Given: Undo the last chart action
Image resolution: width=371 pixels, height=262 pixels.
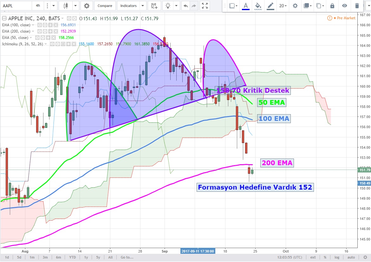Looking at the screenshot, I should 185,6.
